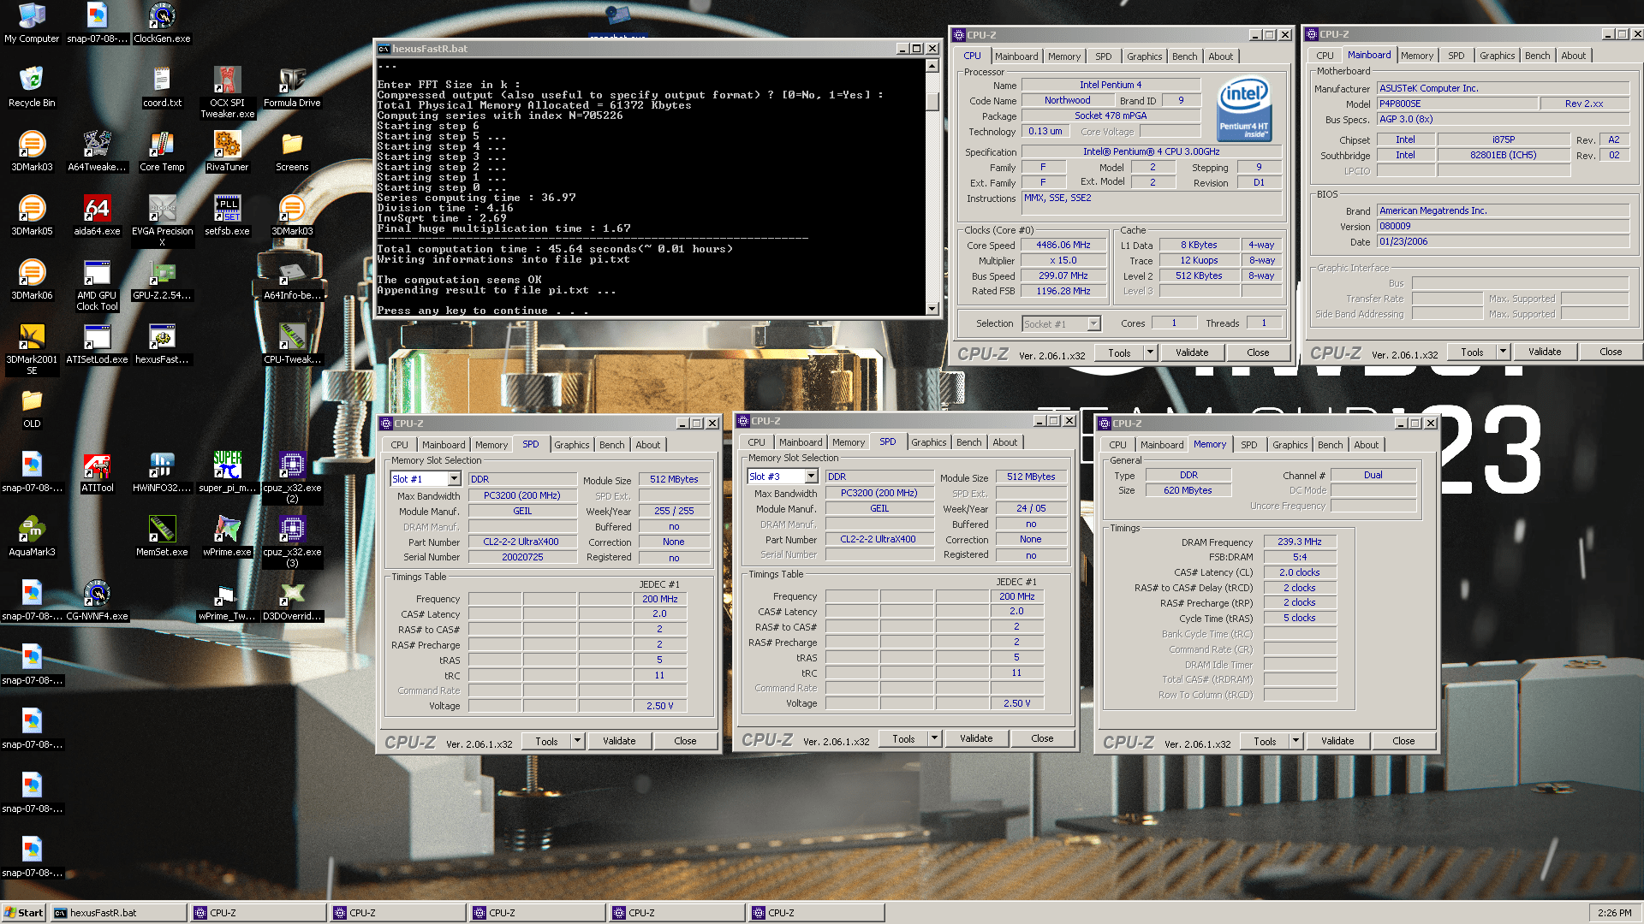This screenshot has height=924, width=1644.
Task: Launch HWiNFO32 desktop icon
Action: tap(162, 471)
